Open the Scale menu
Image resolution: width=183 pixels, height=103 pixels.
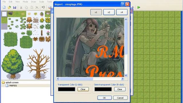[41, 2]
